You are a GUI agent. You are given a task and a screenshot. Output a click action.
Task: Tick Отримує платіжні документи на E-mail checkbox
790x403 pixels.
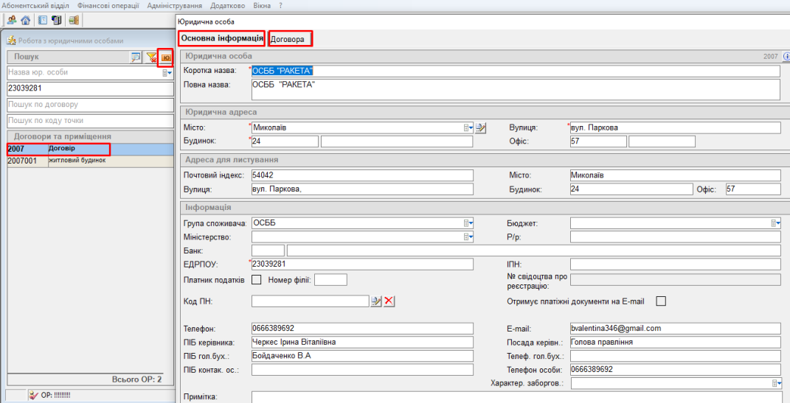click(661, 301)
